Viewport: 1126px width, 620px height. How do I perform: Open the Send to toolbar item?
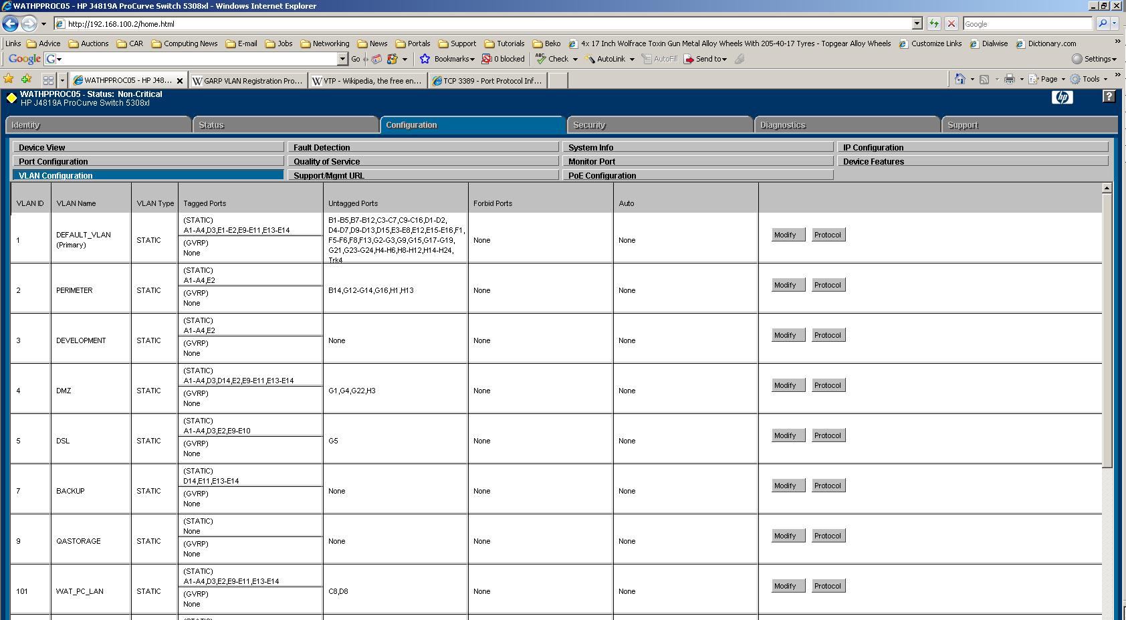pos(705,59)
